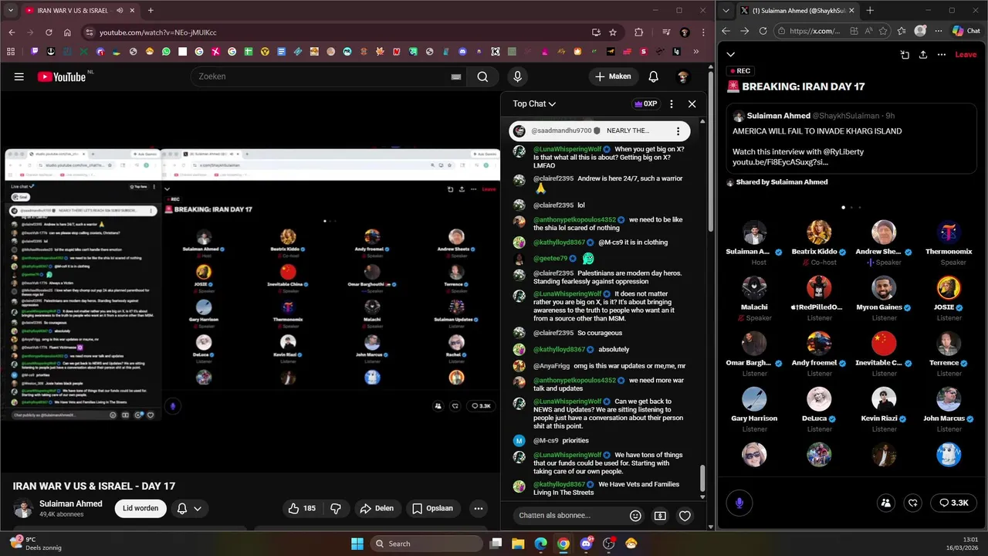Open File Explorer from taskbar
The height and width of the screenshot is (556, 988).
pyautogui.click(x=518, y=544)
